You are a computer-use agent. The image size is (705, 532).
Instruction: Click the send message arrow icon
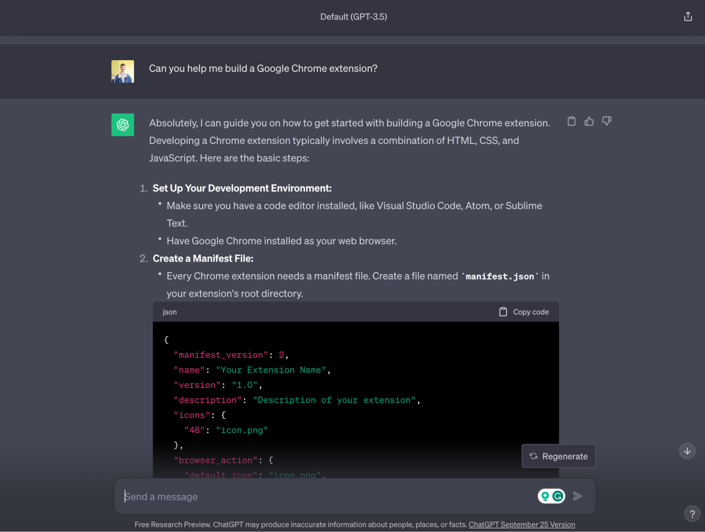(577, 496)
